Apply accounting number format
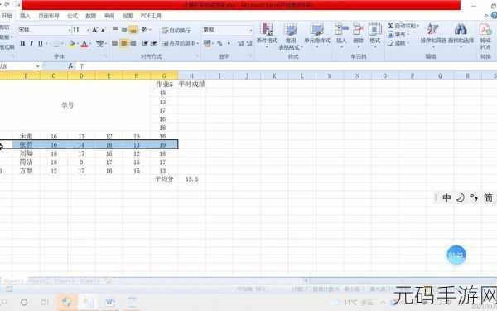This screenshot has height=311, width=497. click(208, 43)
